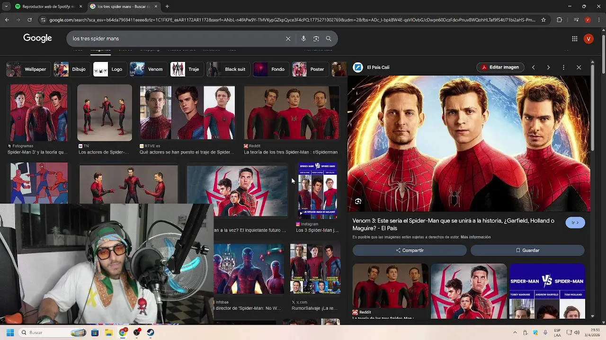Open the x.com RumorSalvaje thumbnail

(x=315, y=269)
